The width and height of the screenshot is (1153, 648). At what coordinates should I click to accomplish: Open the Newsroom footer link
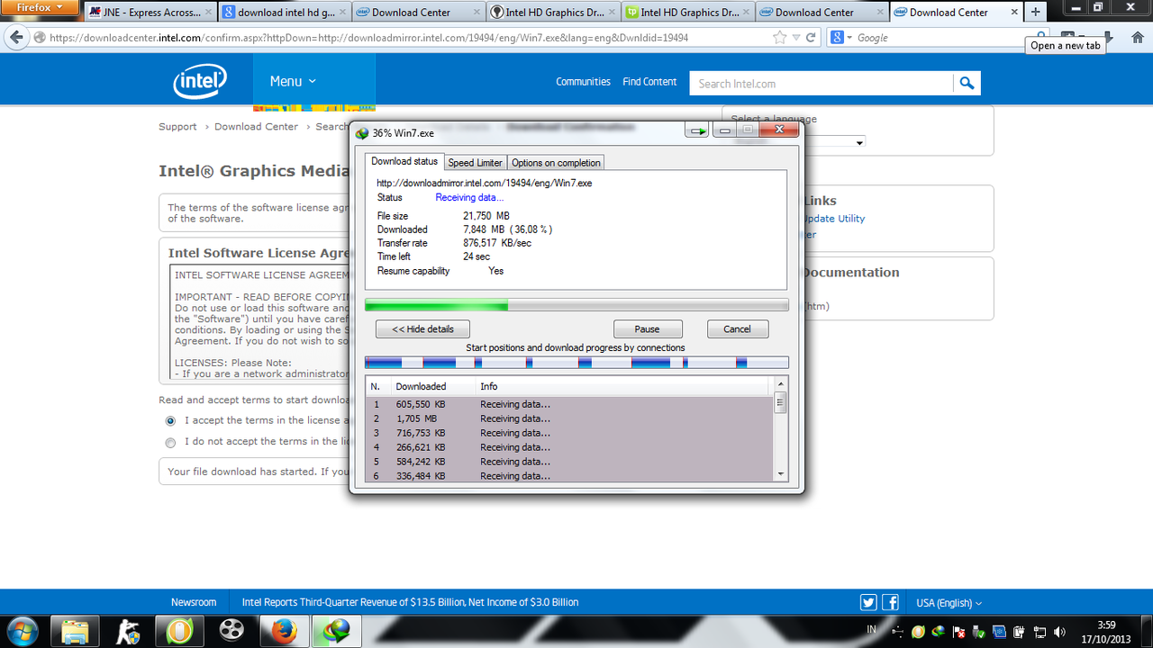(194, 603)
